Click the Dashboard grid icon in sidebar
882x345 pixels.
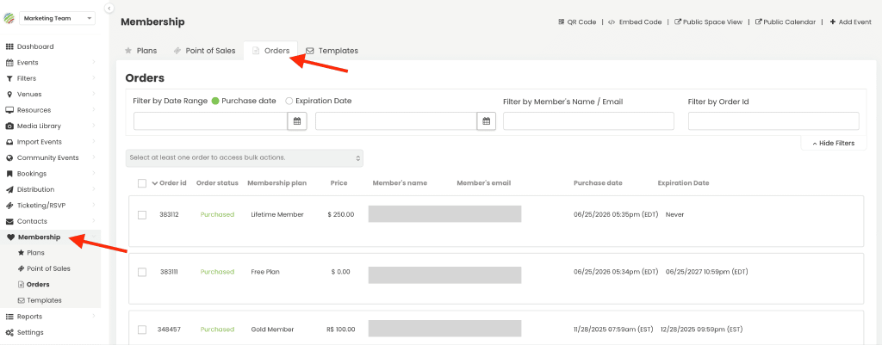point(9,46)
